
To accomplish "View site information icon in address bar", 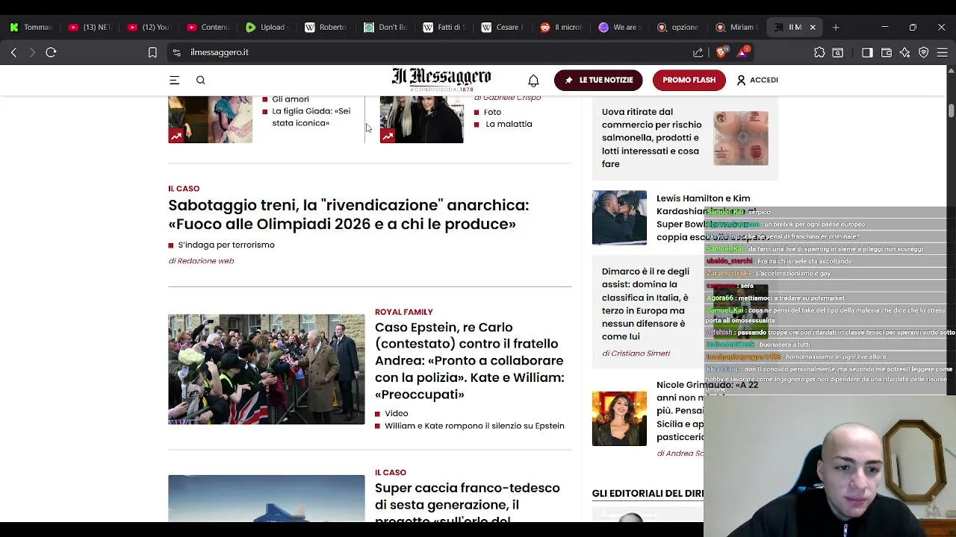I will (176, 52).
